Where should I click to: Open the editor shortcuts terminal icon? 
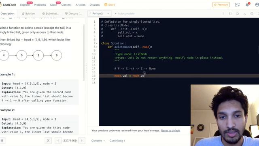click(244, 13)
